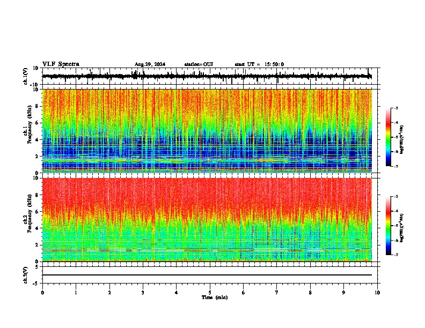Click time axis tick label "7"
The image size is (425, 328).
point(277,293)
